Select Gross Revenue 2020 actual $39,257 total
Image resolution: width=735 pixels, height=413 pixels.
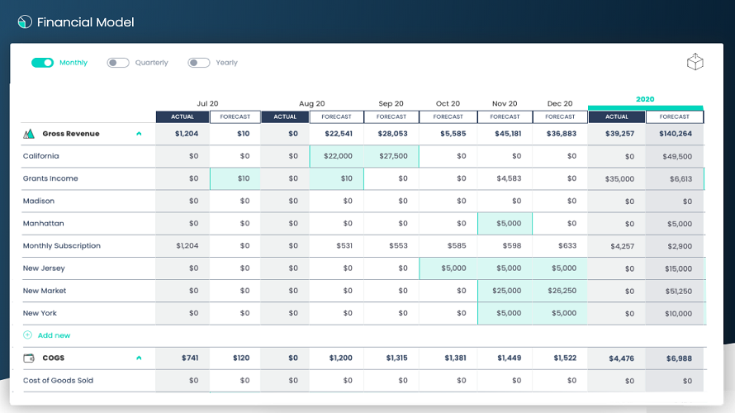pyautogui.click(x=617, y=134)
